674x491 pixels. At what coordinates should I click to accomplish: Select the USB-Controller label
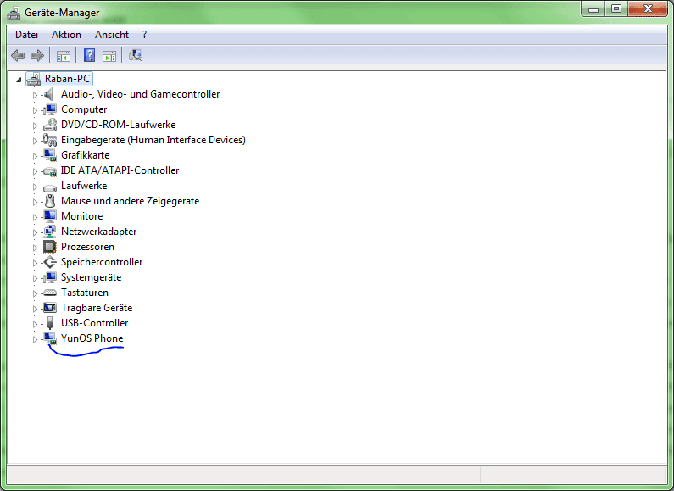coord(95,323)
